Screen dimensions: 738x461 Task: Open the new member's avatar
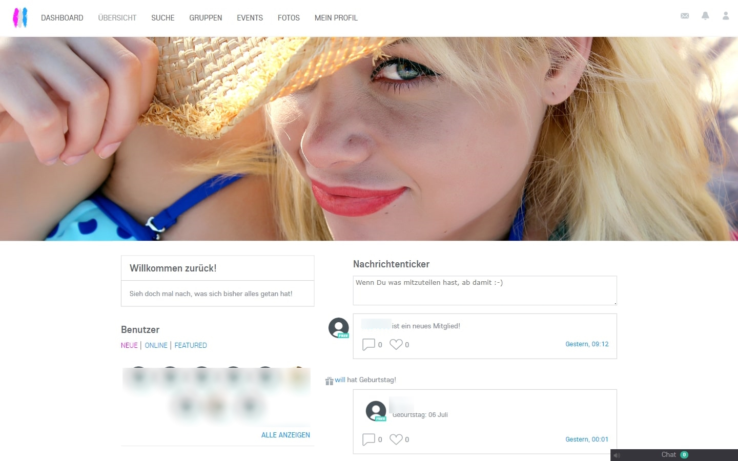pyautogui.click(x=338, y=328)
